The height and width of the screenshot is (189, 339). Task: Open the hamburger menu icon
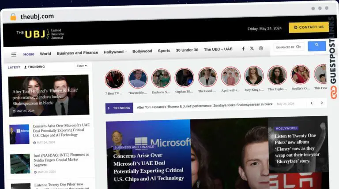14,55
